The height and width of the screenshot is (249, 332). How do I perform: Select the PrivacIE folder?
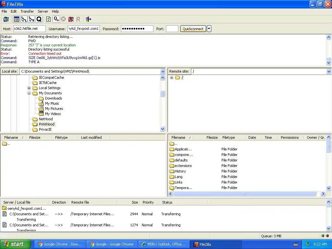click(x=45, y=129)
